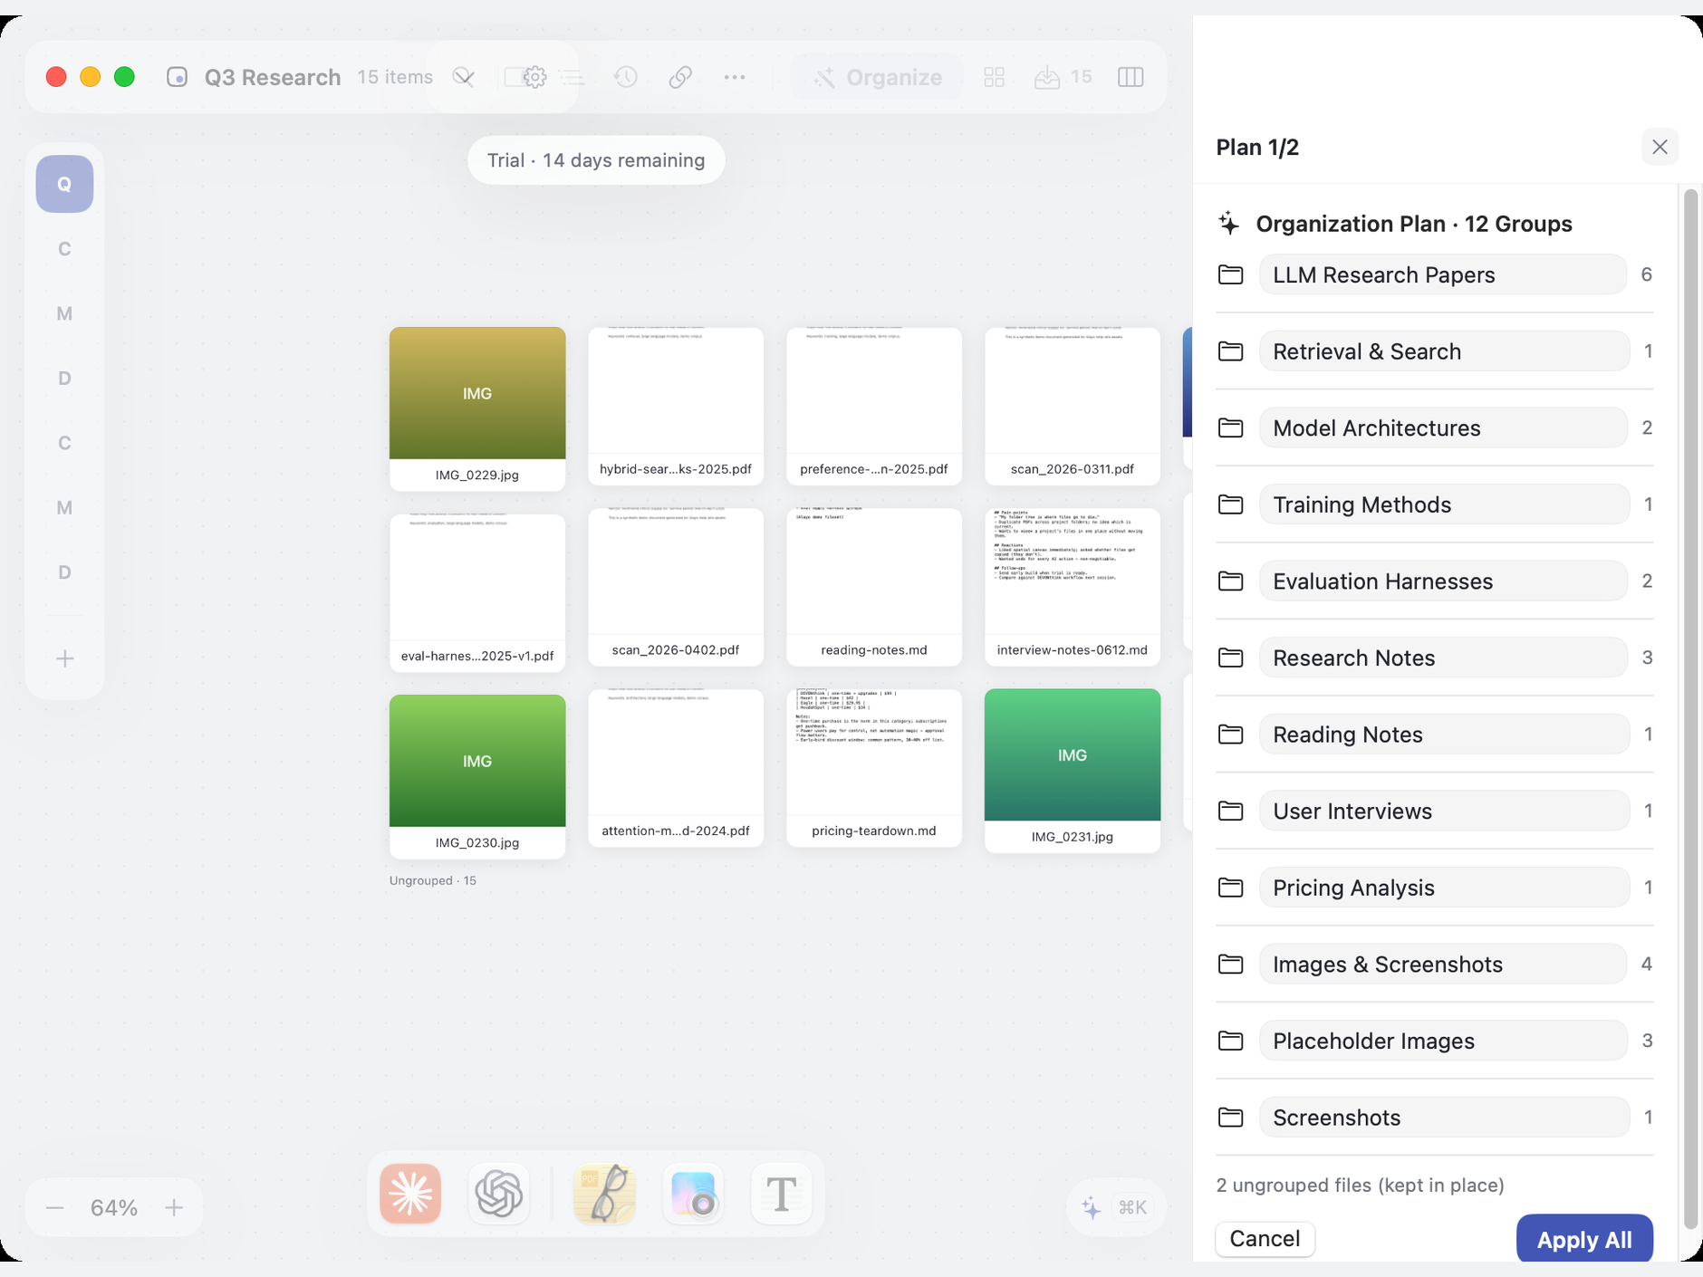Select the interview-notes-0612.md file card
The height and width of the screenshot is (1277, 1703).
(1073, 587)
